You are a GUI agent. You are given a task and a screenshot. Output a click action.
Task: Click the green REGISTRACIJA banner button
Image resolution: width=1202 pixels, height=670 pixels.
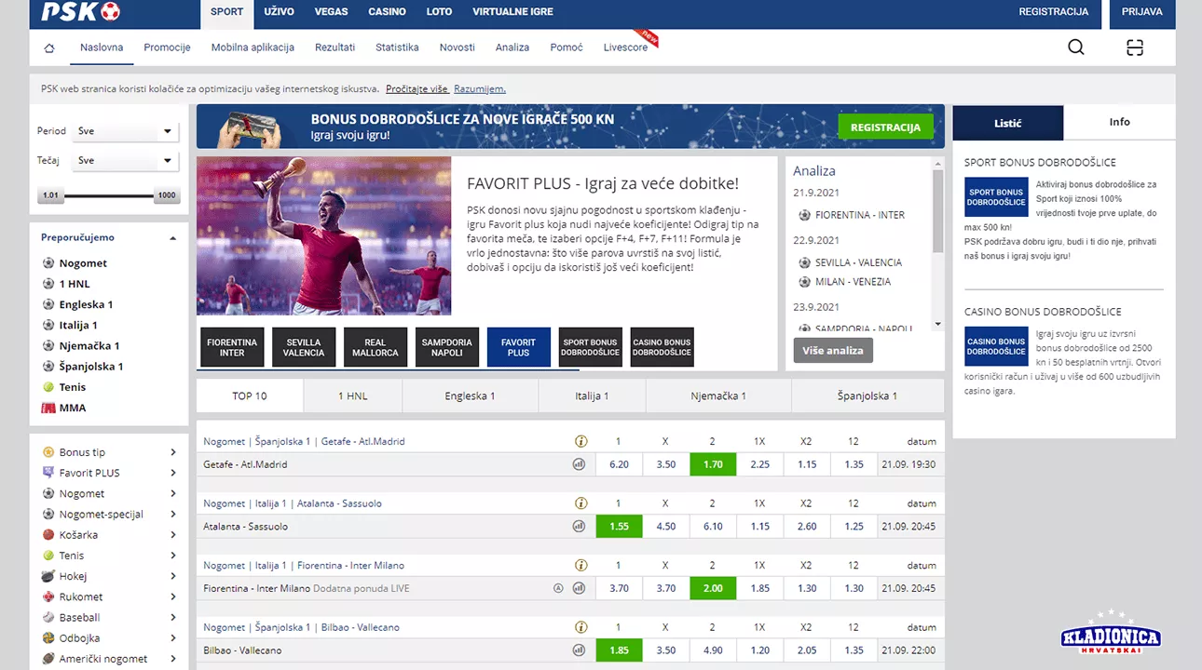coord(885,127)
